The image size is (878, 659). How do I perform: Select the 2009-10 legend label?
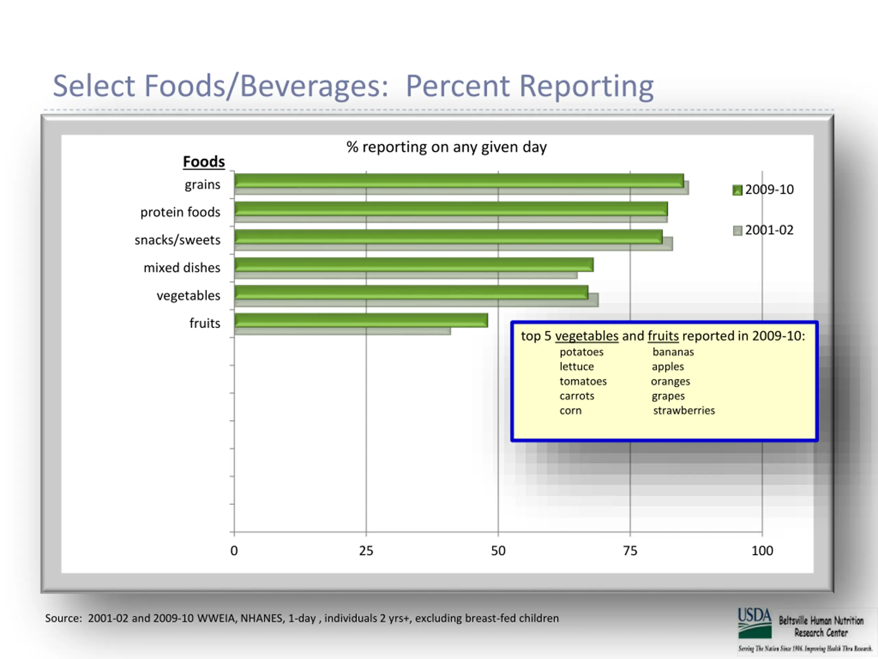pos(769,189)
